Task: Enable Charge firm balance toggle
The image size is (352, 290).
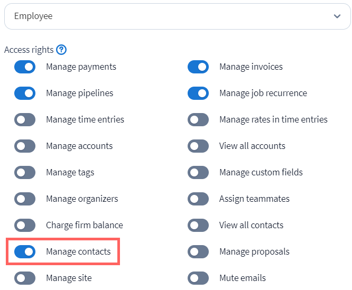Action: pyautogui.click(x=25, y=226)
